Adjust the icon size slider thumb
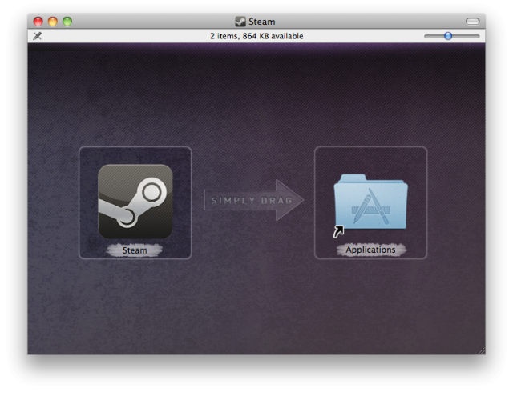 pos(448,36)
